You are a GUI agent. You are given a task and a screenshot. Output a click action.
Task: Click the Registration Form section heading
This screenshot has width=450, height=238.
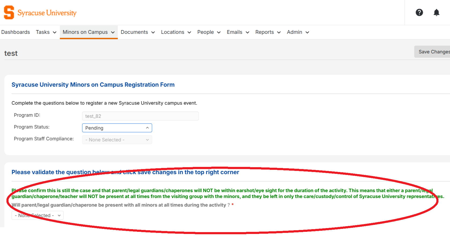(x=93, y=85)
